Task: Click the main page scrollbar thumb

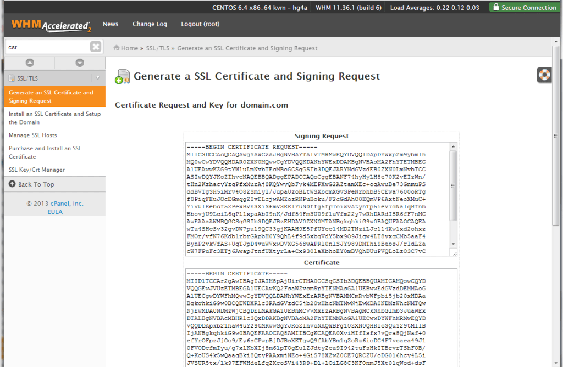Action: [555, 135]
